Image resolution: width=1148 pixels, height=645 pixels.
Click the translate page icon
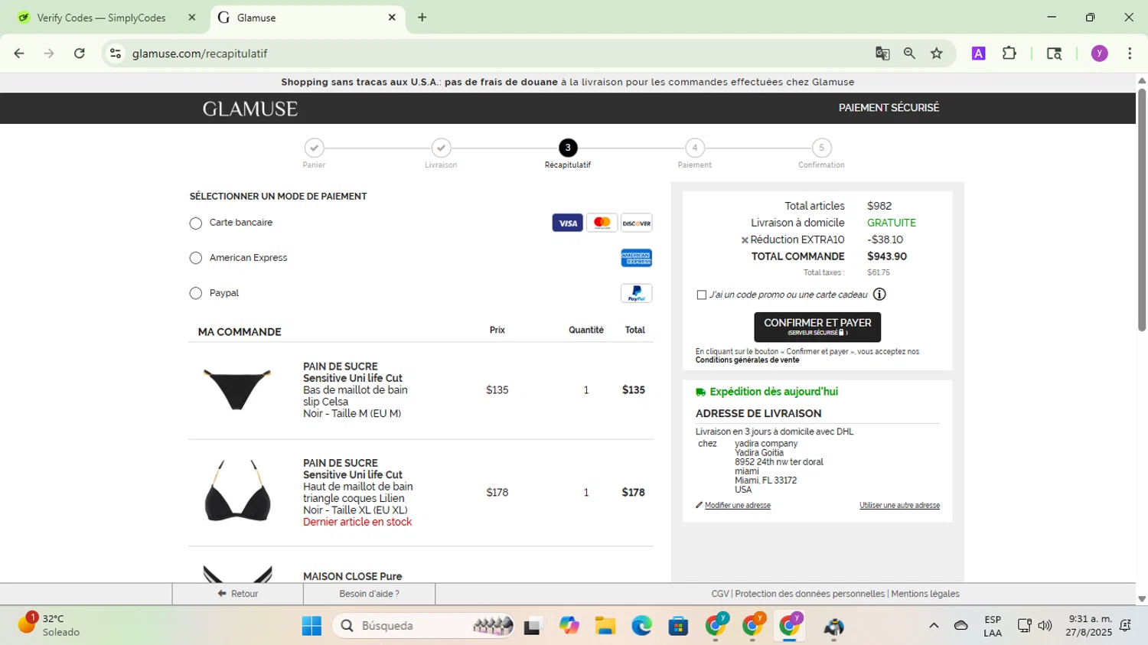(882, 54)
